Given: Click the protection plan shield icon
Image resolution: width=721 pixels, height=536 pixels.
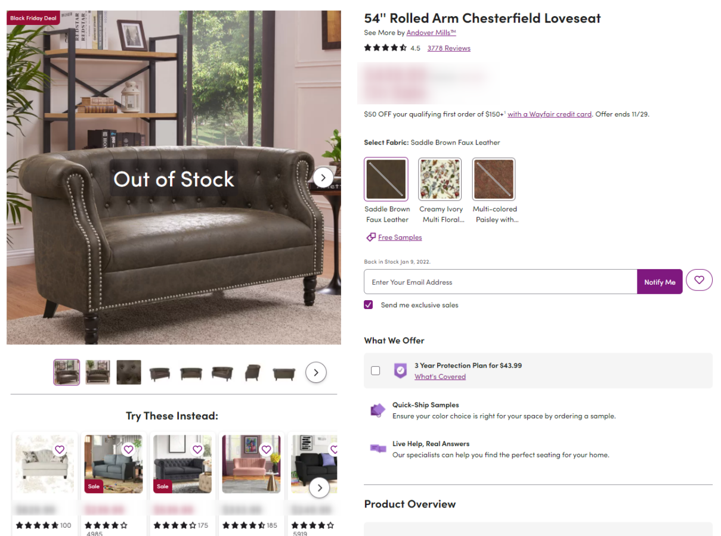Looking at the screenshot, I should point(401,371).
